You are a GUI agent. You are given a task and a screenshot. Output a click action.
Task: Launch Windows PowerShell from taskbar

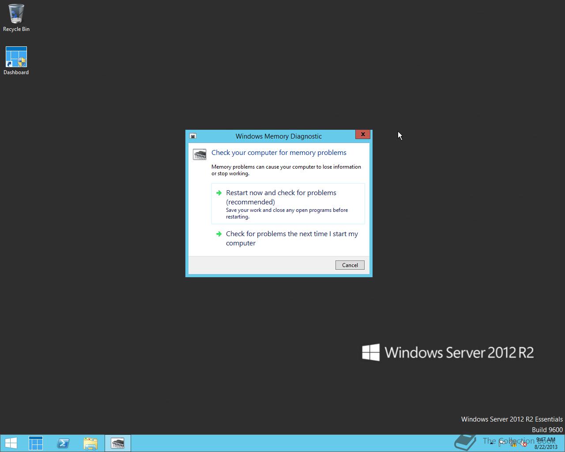coord(63,443)
